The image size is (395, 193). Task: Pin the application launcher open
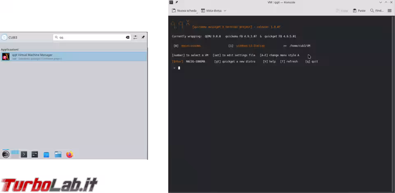coord(143,38)
